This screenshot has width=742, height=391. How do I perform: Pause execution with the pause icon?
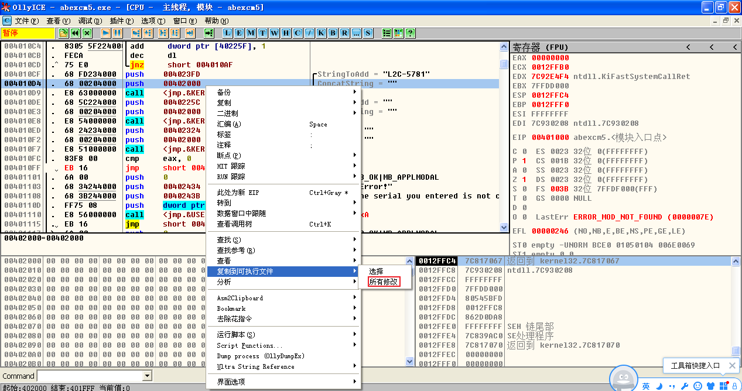coord(117,33)
